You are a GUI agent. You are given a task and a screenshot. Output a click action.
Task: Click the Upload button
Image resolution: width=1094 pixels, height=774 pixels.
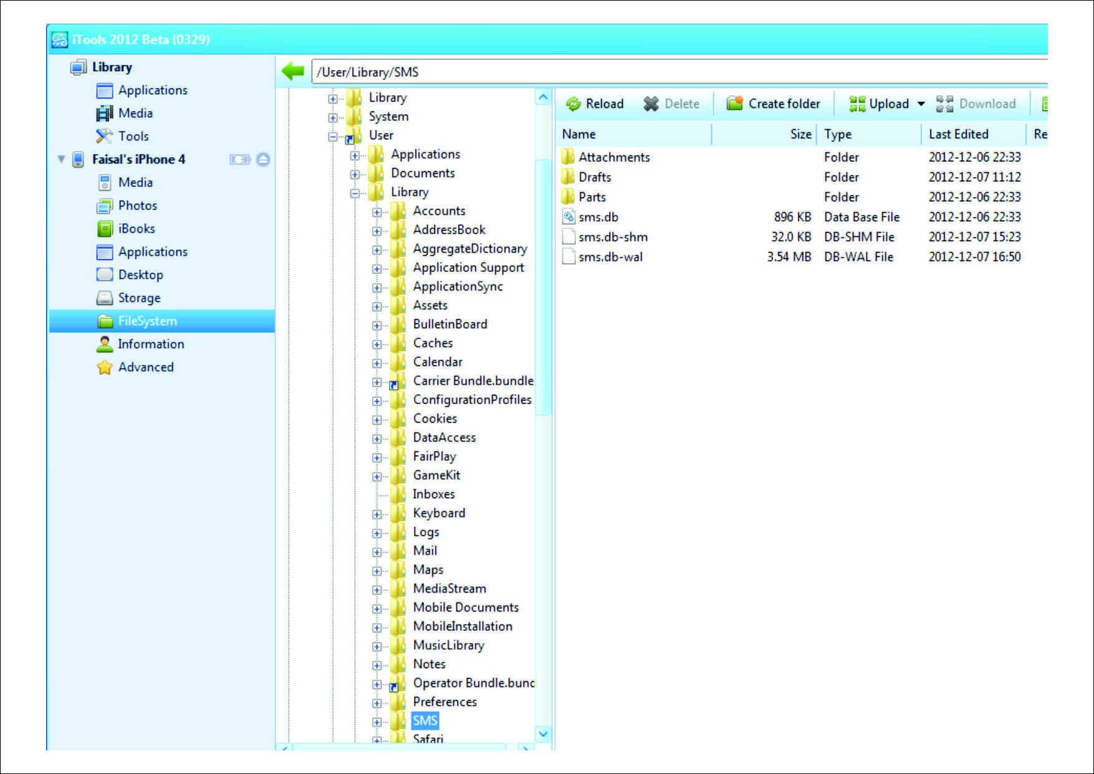click(879, 104)
